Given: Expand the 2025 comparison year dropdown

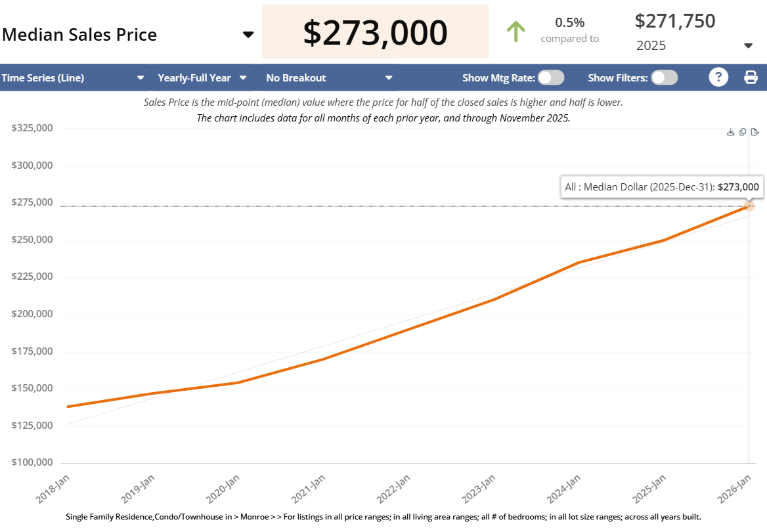Looking at the screenshot, I should 748,45.
